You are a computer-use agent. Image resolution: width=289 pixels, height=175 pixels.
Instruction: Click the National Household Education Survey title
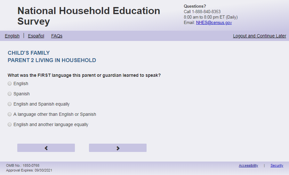89,16
